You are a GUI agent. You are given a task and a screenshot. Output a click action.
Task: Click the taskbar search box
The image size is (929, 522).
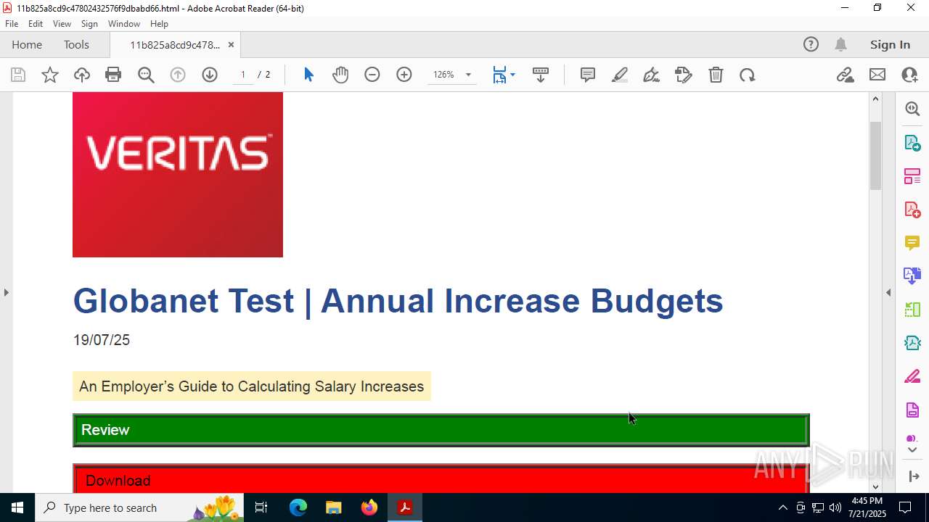pos(139,507)
